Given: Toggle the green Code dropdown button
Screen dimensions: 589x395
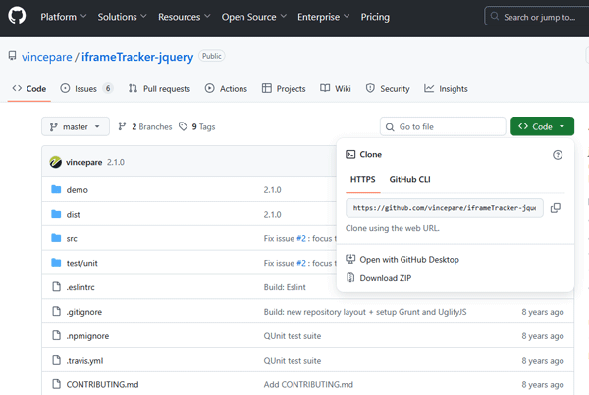Looking at the screenshot, I should [542, 126].
